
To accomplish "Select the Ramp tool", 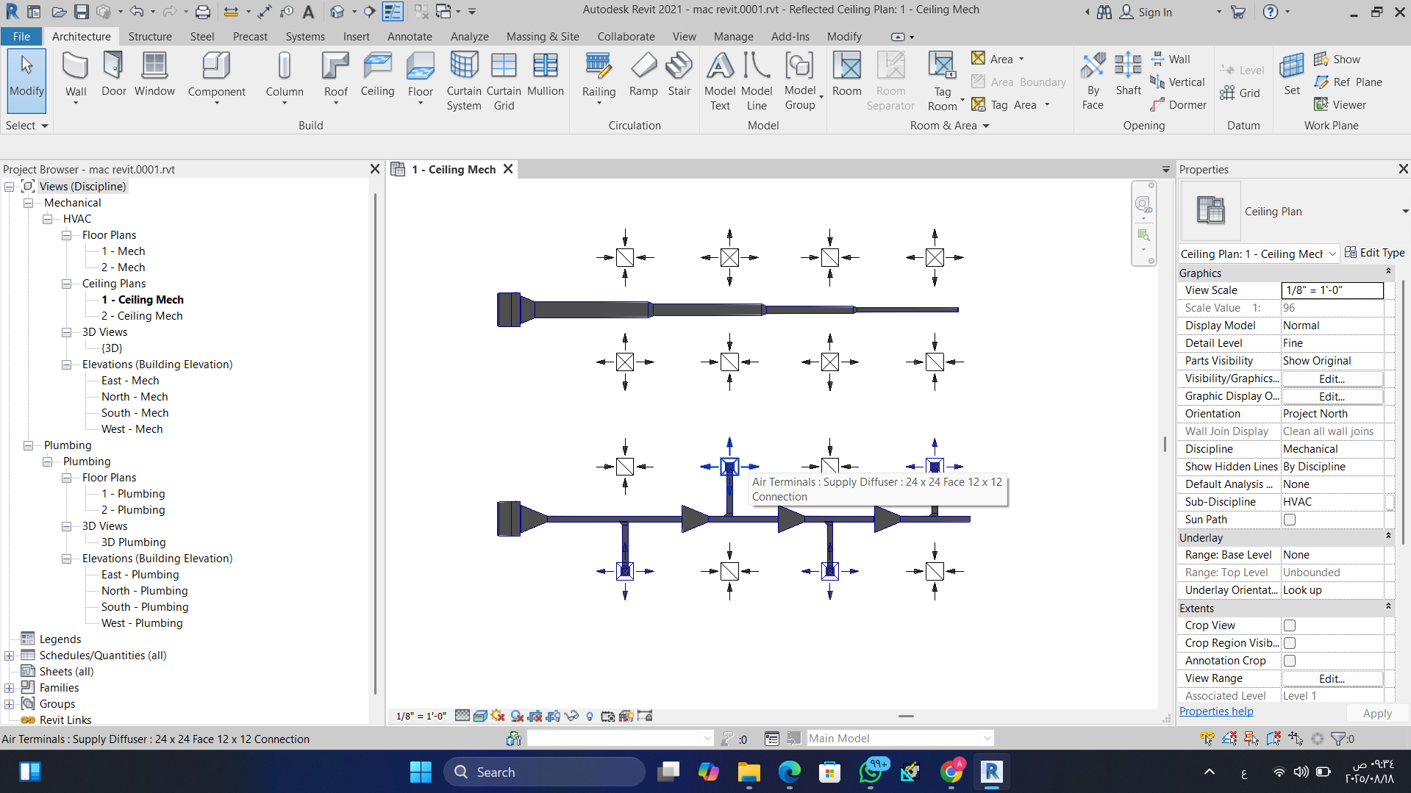I will click(x=643, y=74).
